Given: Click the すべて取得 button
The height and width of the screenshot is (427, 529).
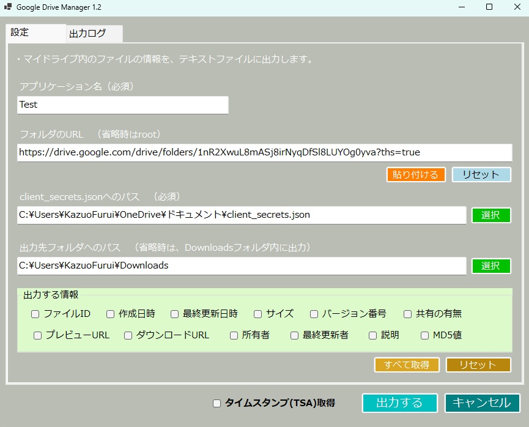Looking at the screenshot, I should pos(407,365).
